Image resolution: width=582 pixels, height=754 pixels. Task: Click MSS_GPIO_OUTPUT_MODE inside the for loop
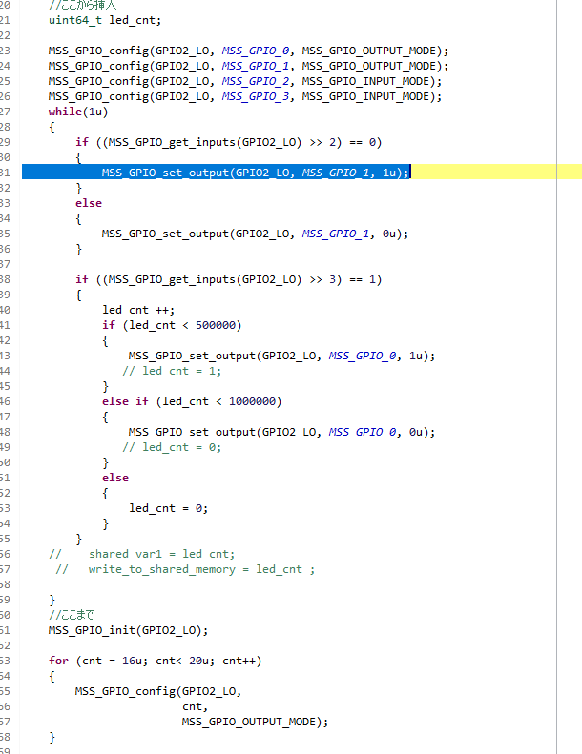(x=254, y=722)
